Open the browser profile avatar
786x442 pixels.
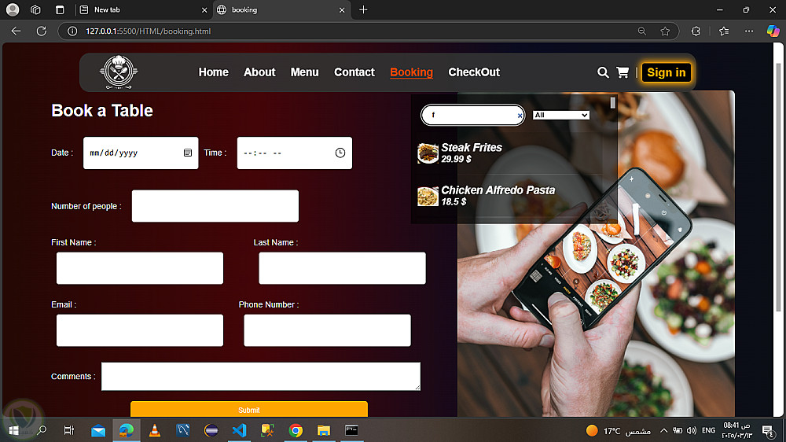(x=13, y=9)
